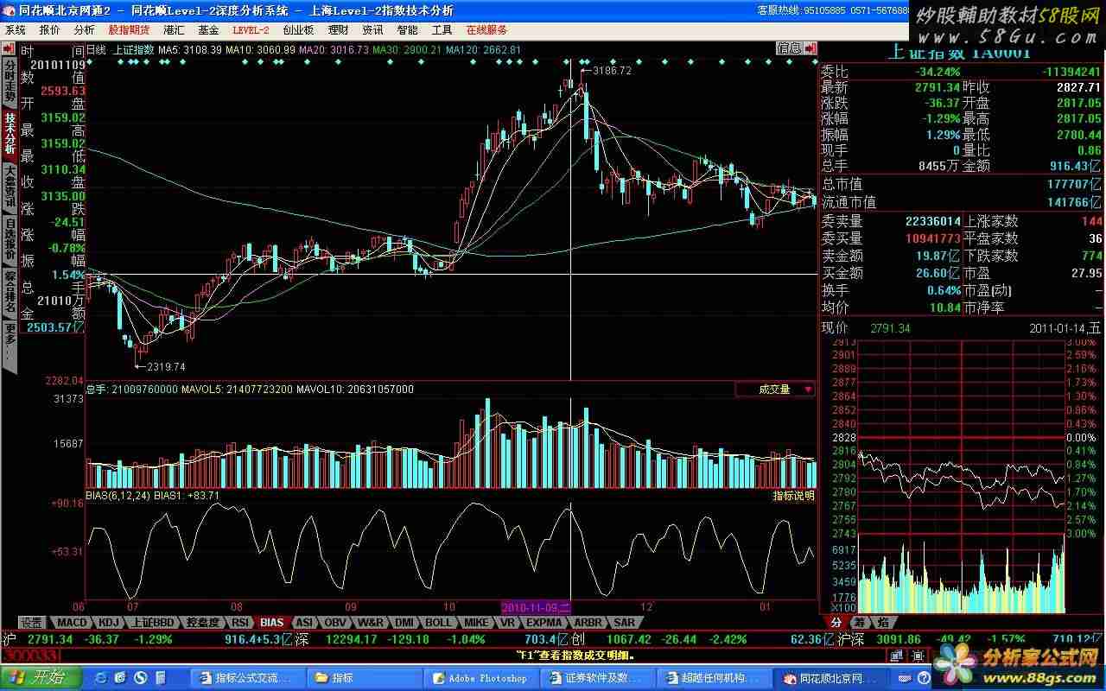Click the 日线 period label
The height and width of the screenshot is (691, 1106).
pos(96,49)
